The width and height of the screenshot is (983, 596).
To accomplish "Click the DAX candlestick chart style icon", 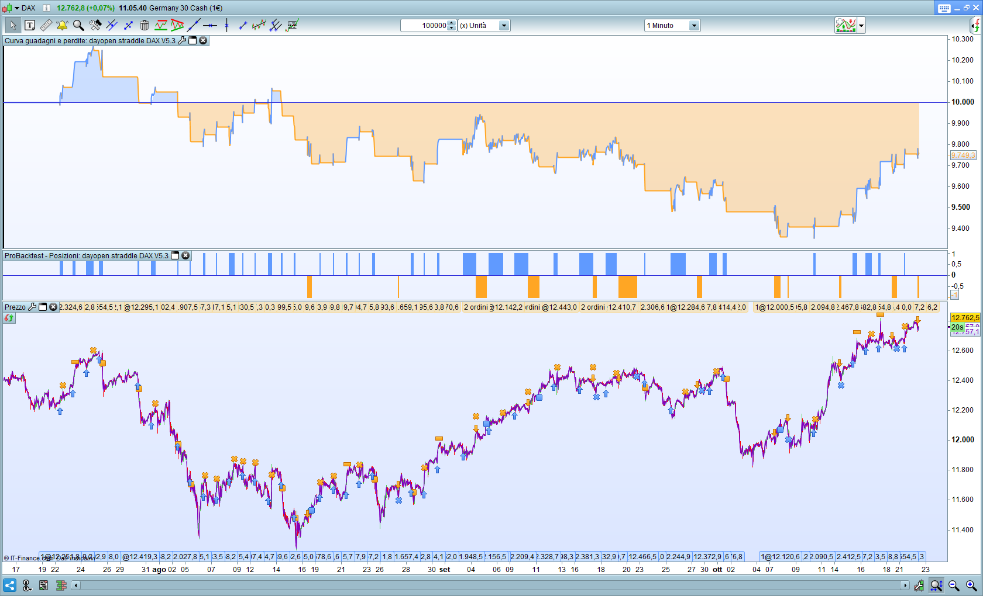I will tap(8, 8).
